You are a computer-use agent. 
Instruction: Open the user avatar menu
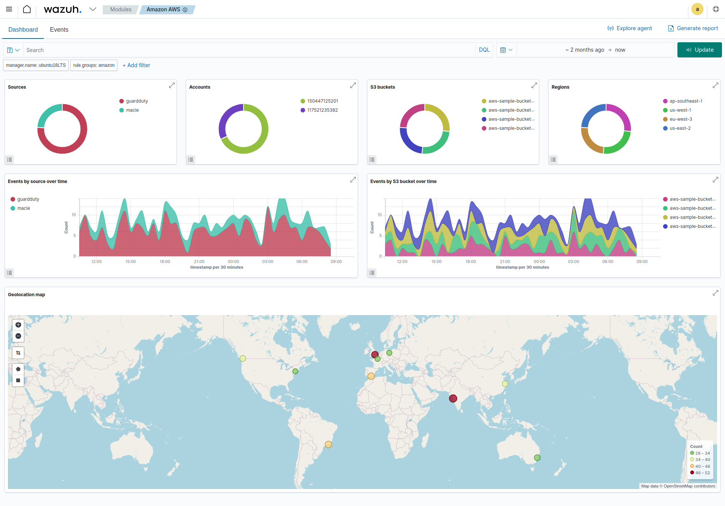(x=697, y=9)
